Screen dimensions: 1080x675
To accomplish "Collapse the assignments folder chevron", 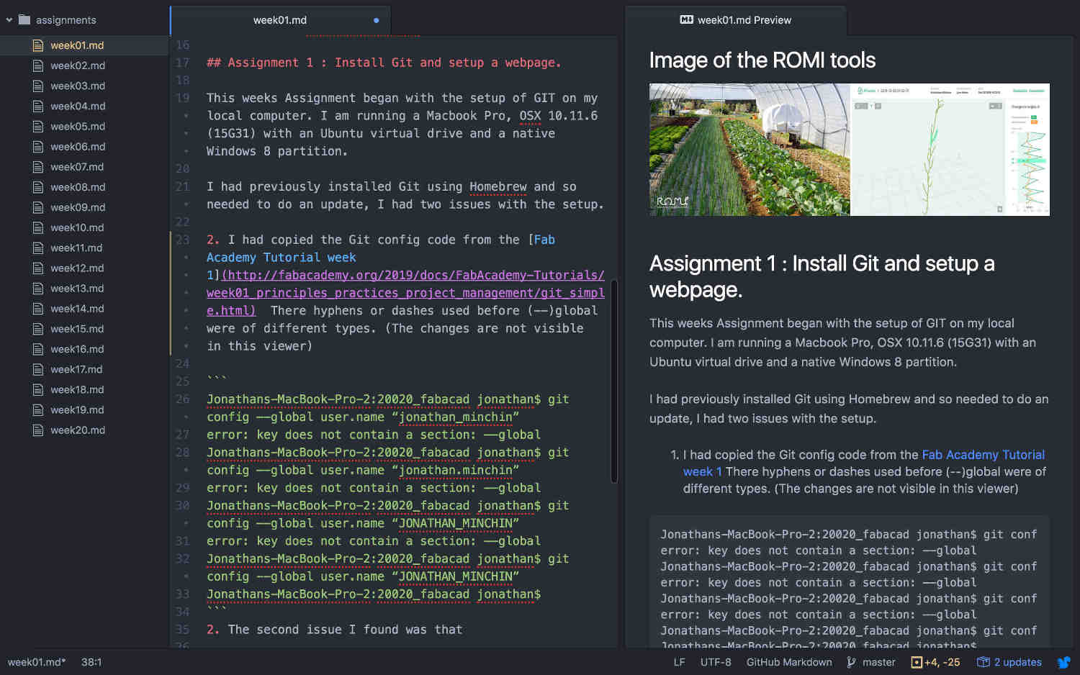I will (9, 20).
